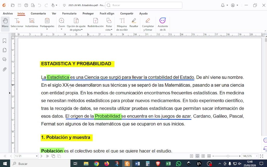Open the Comentario ribbon tab
This screenshot has width=267, height=167.
[38, 14]
